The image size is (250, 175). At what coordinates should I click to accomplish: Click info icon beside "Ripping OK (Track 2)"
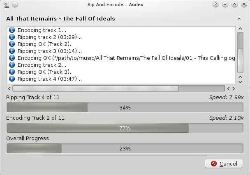click(x=12, y=44)
